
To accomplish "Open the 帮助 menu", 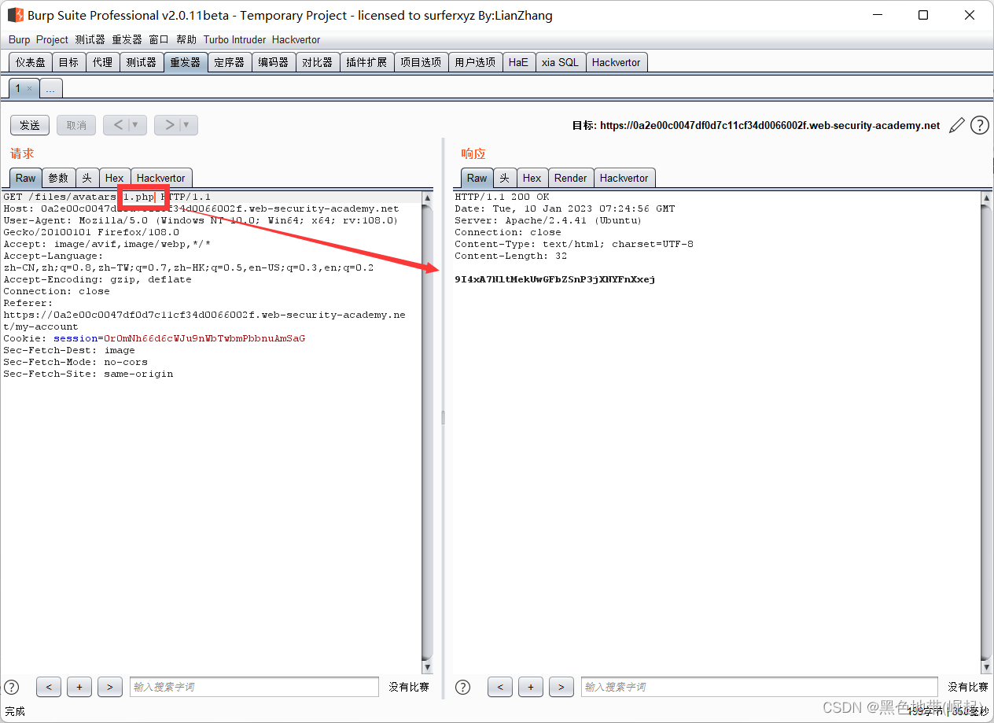I will pyautogui.click(x=186, y=39).
